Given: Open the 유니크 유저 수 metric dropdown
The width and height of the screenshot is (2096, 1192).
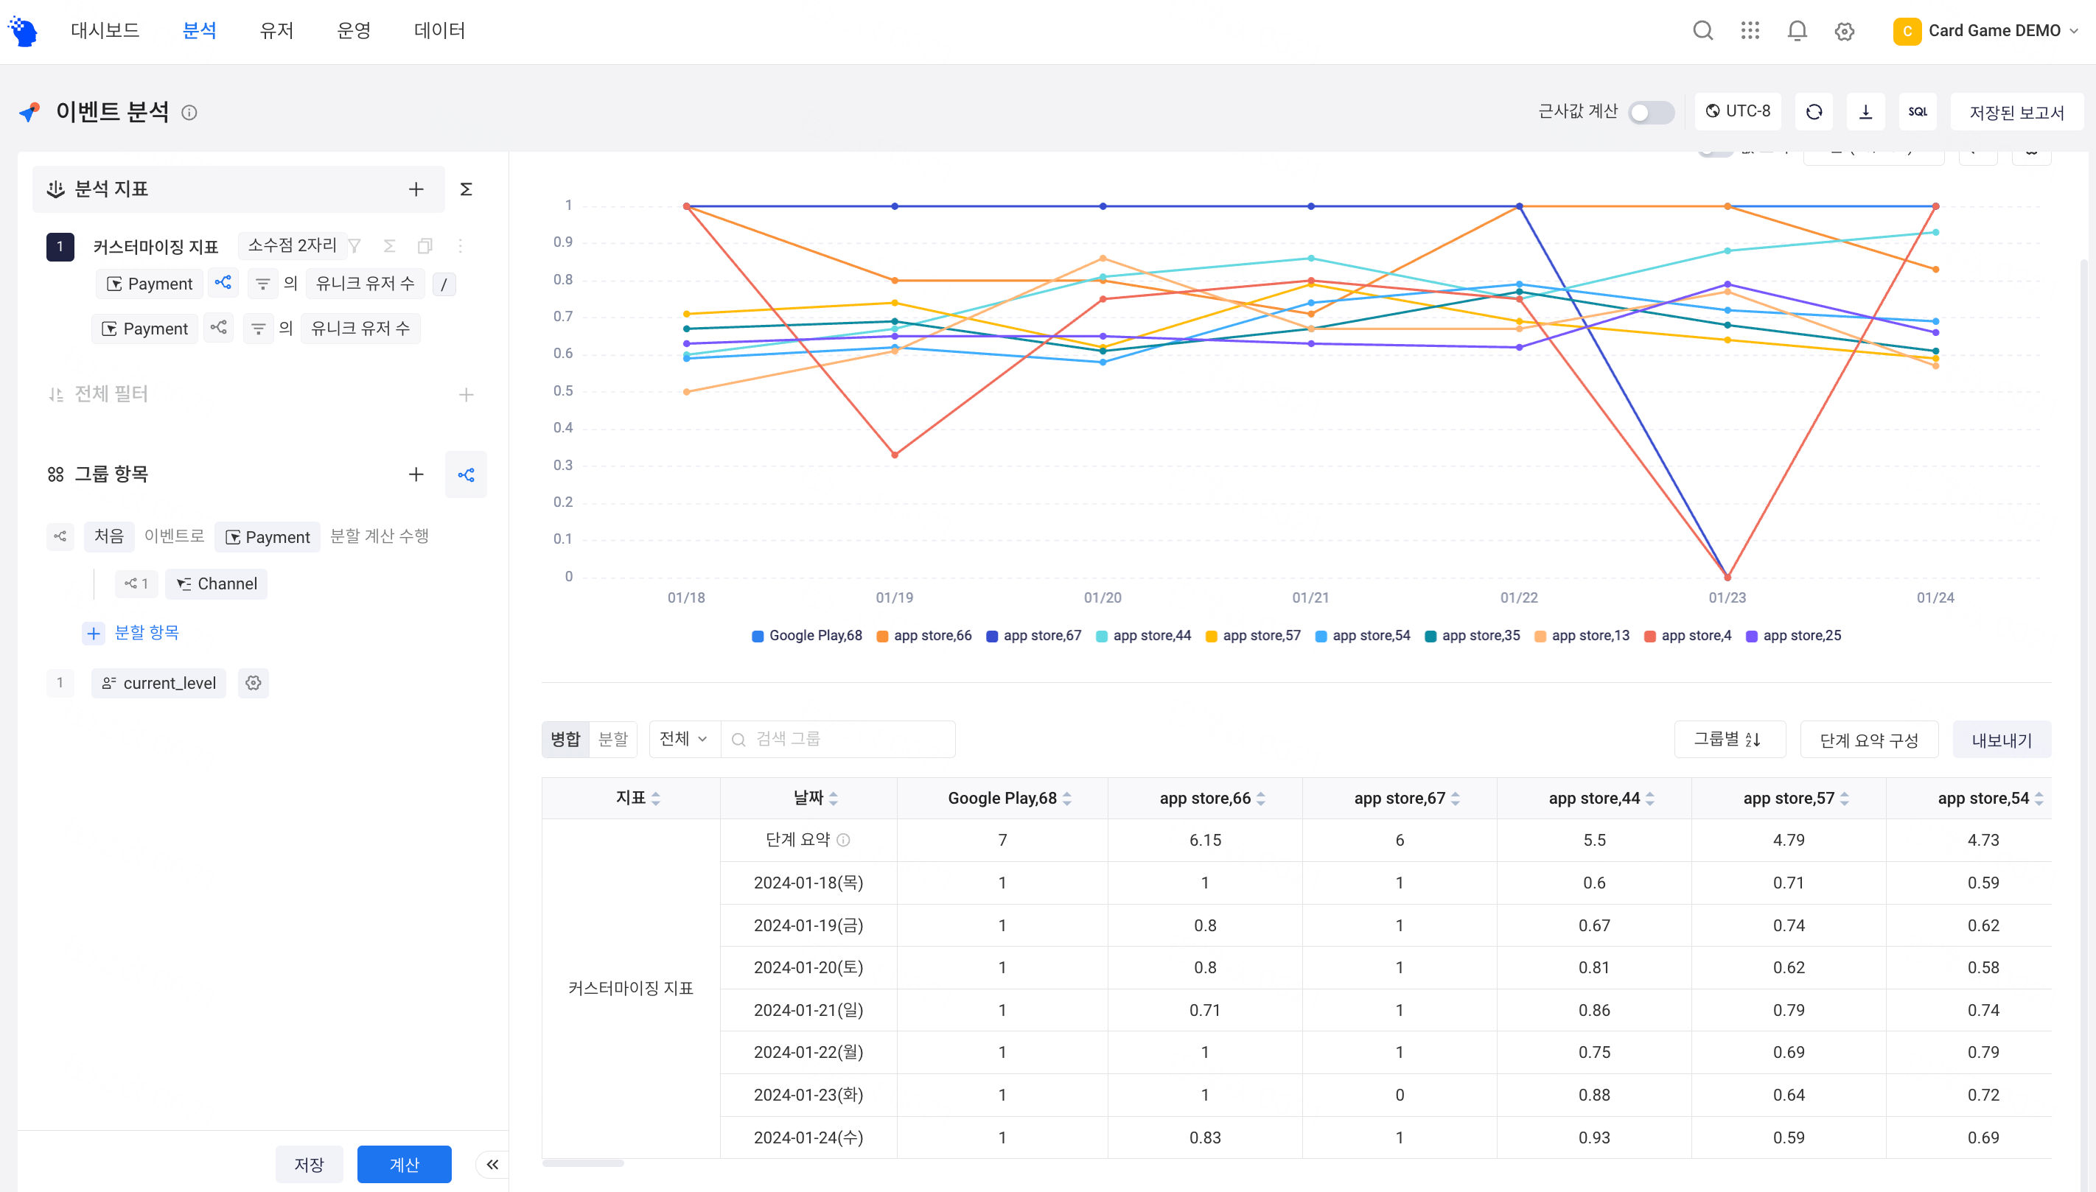Looking at the screenshot, I should (x=364, y=283).
